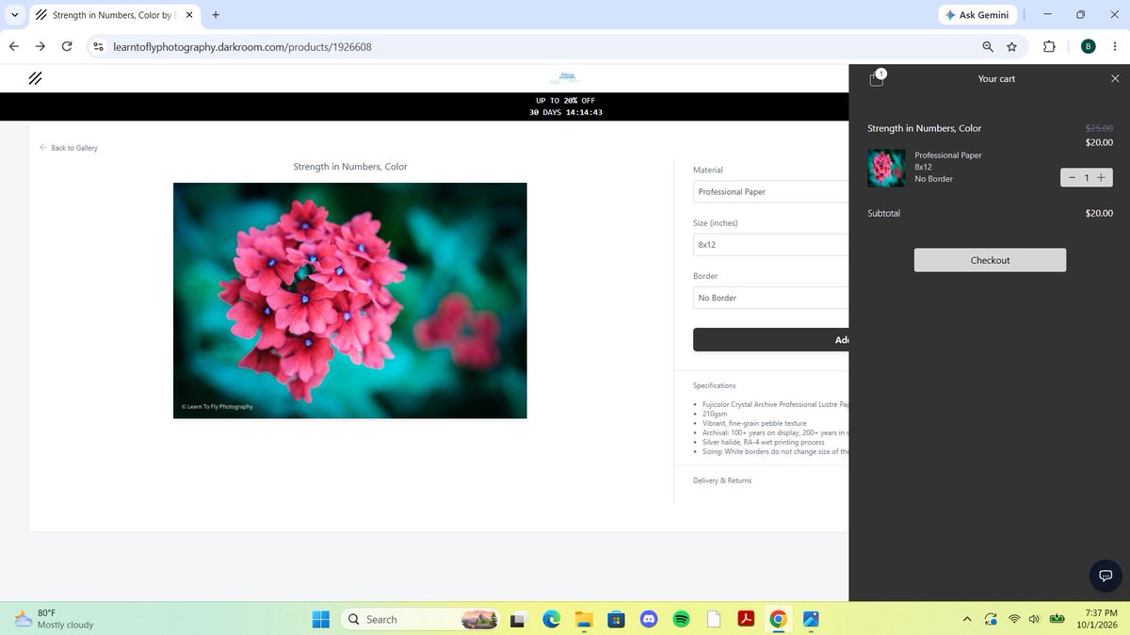This screenshot has width=1130, height=635.
Task: Click the cart item flower thumbnail
Action: point(886,168)
